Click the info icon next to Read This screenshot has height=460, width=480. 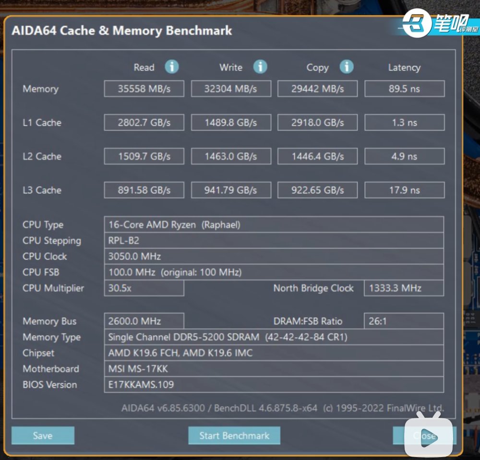coord(172,67)
